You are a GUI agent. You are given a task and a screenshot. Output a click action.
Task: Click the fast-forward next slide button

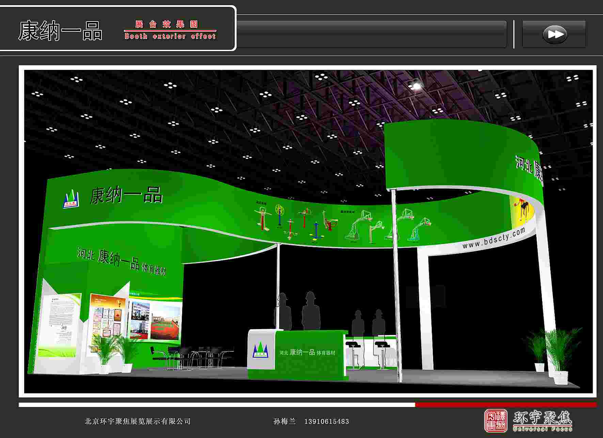(555, 34)
